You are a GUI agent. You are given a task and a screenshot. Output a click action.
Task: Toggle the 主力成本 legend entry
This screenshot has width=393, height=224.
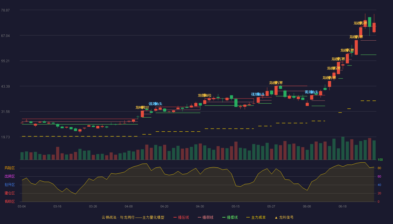click(256, 217)
